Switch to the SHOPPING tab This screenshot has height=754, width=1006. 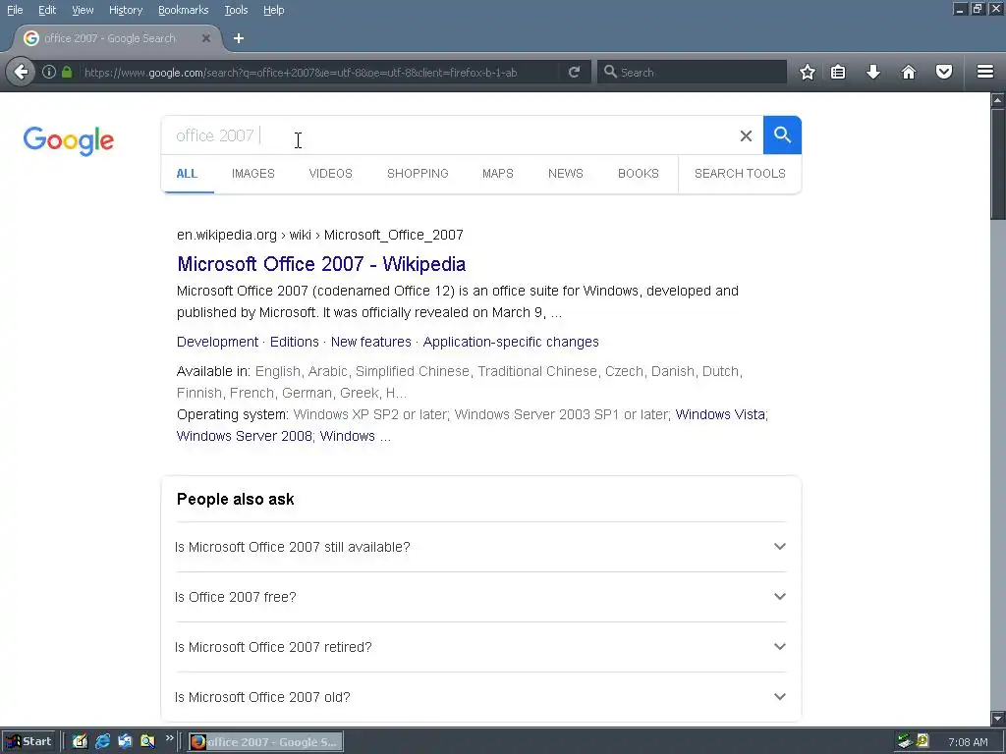coord(418,174)
